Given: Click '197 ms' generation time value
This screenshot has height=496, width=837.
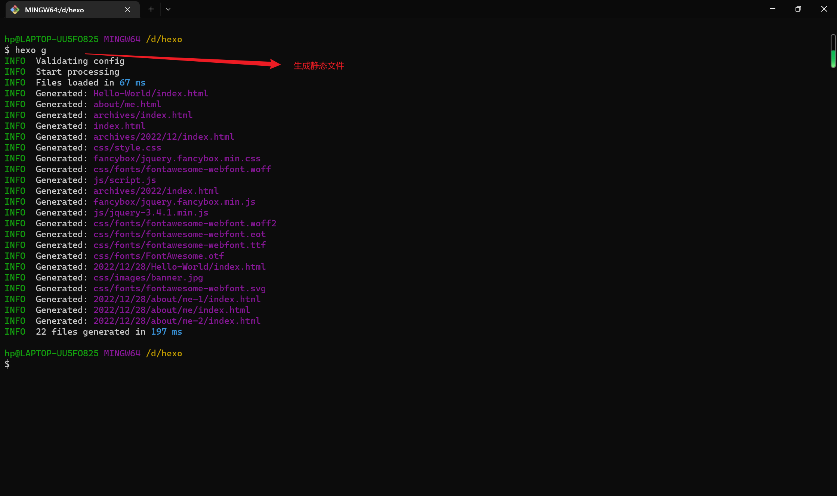Looking at the screenshot, I should click(166, 332).
